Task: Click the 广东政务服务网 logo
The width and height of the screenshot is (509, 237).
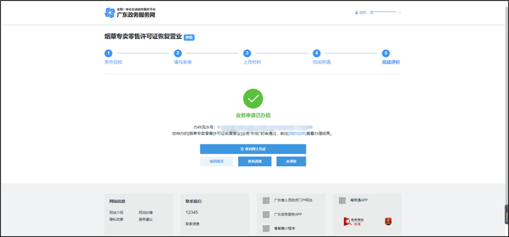Action: pyautogui.click(x=130, y=13)
